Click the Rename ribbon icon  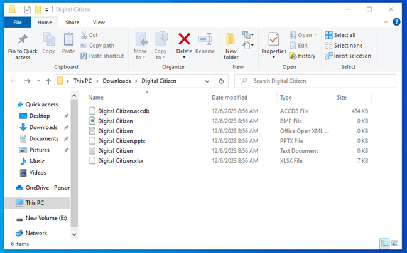[x=205, y=39]
